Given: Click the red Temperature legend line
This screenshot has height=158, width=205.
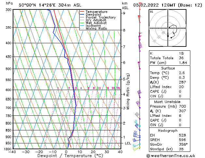Looking at the screenshot, I should point(82,12).
